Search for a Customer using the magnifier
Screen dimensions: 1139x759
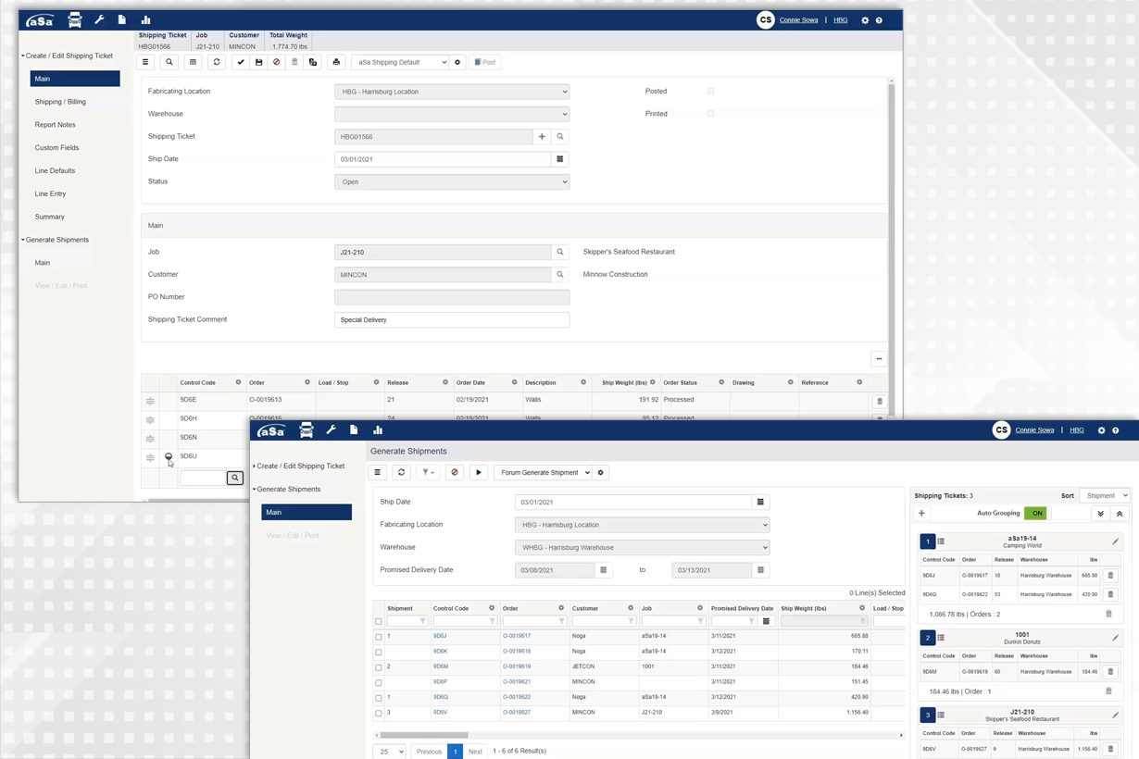560,274
